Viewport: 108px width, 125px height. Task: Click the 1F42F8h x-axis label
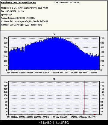(92, 117)
